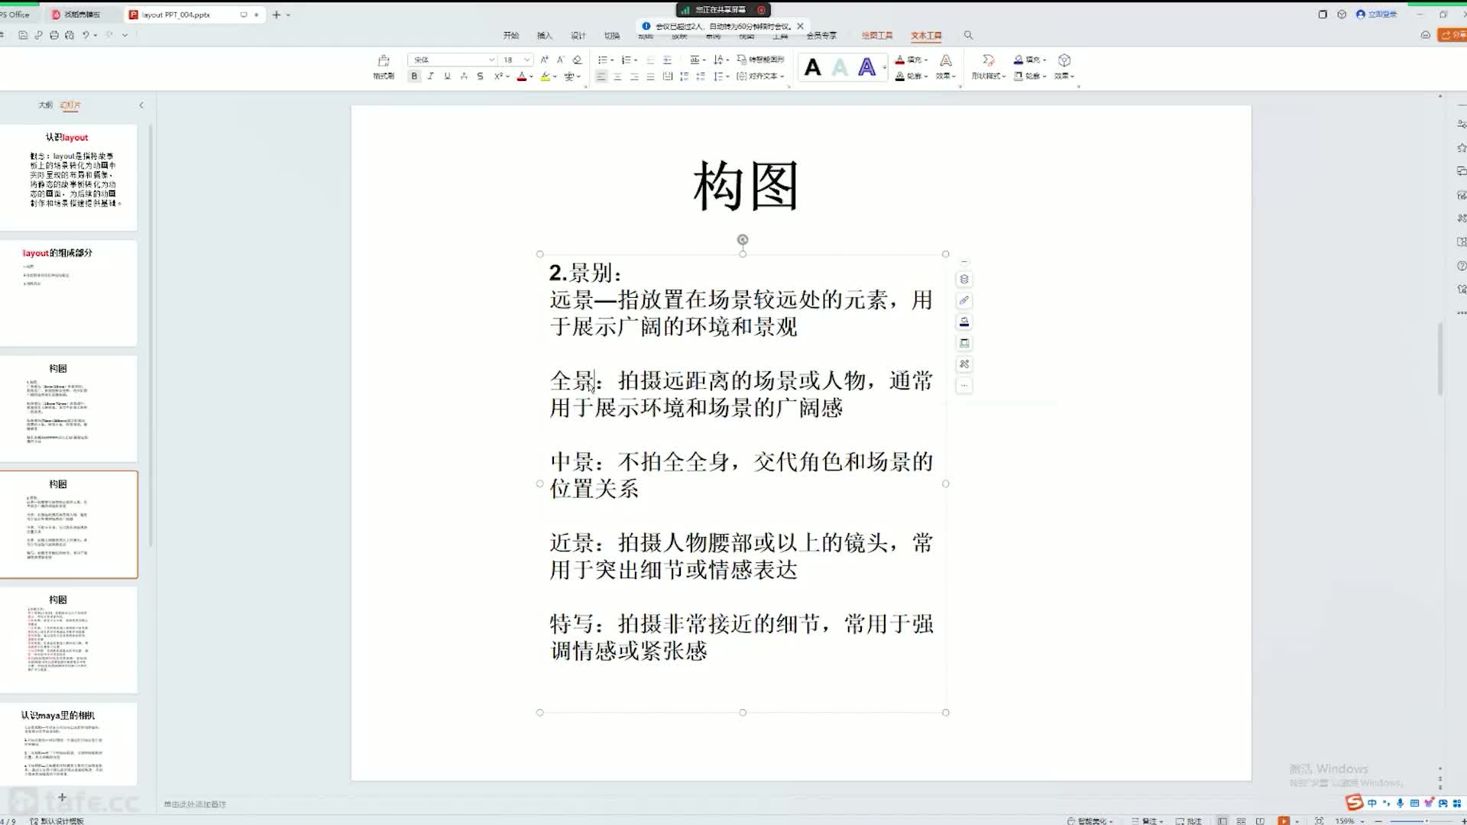Viewport: 1467px width, 825px height.
Task: Open text Outline (轮廓) dropdown
Action: pos(911,76)
